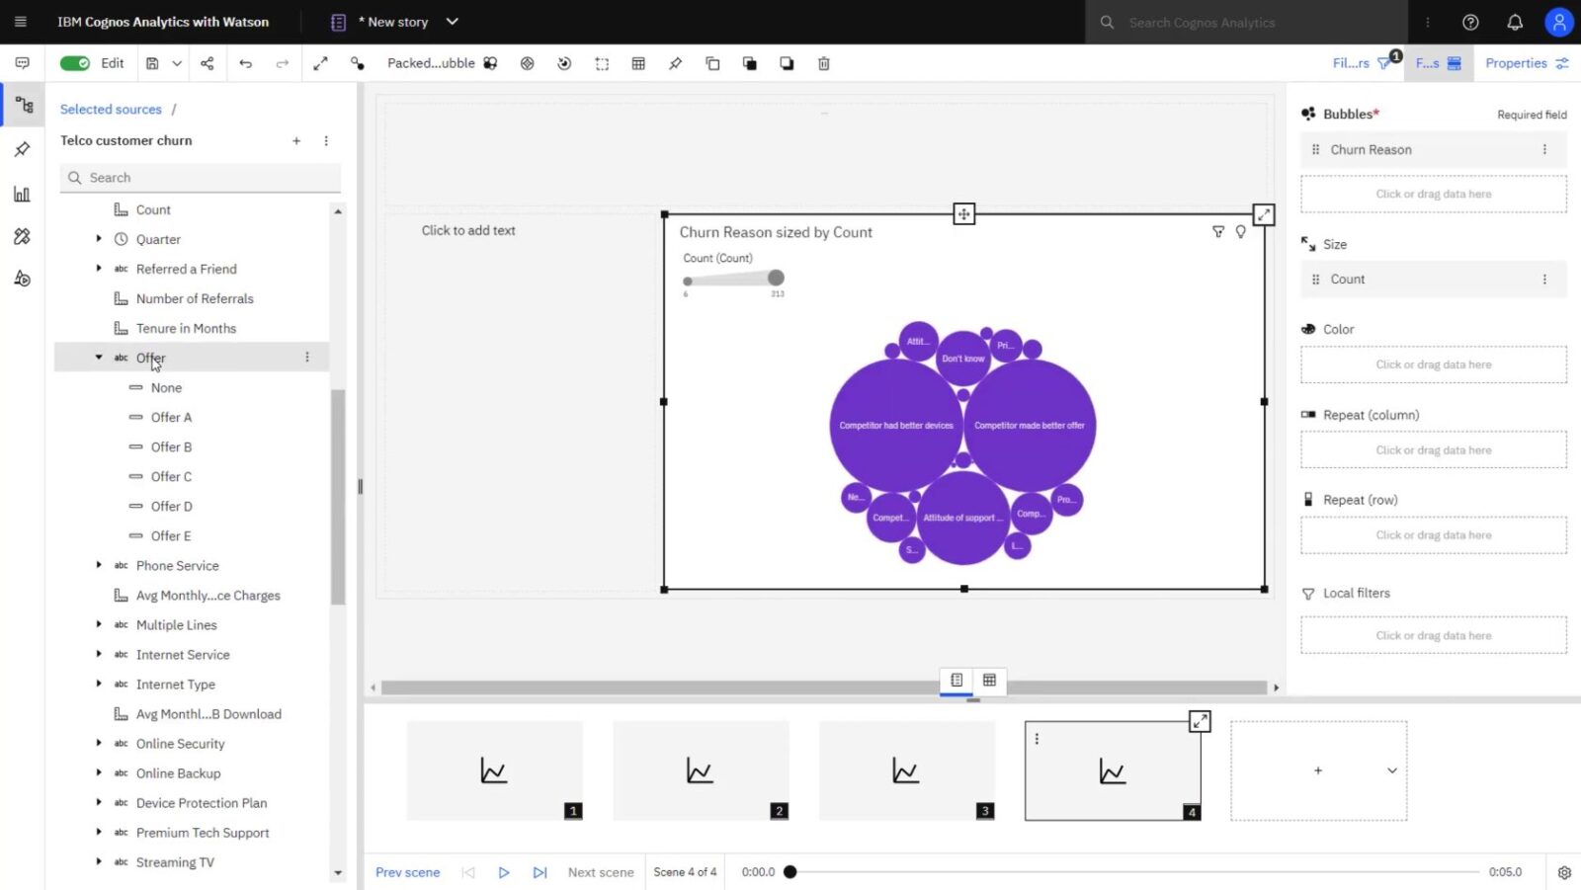
Task: Open the Assistant chat panel on the left
Action: 22,62
